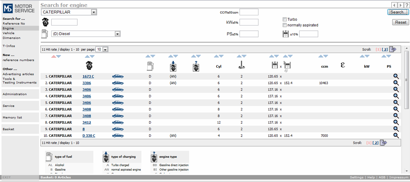Open details magnifier for engine 1673 C
Viewport: 410px width, 182px height.
pyautogui.click(x=396, y=76)
